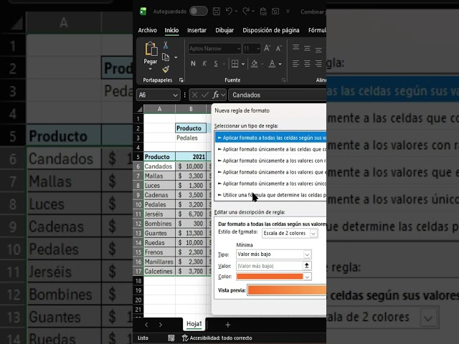Switch to the Insertar tab
The width and height of the screenshot is (459, 344).
pos(197,30)
